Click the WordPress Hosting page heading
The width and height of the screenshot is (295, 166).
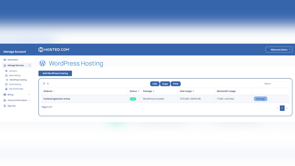[x=76, y=63]
